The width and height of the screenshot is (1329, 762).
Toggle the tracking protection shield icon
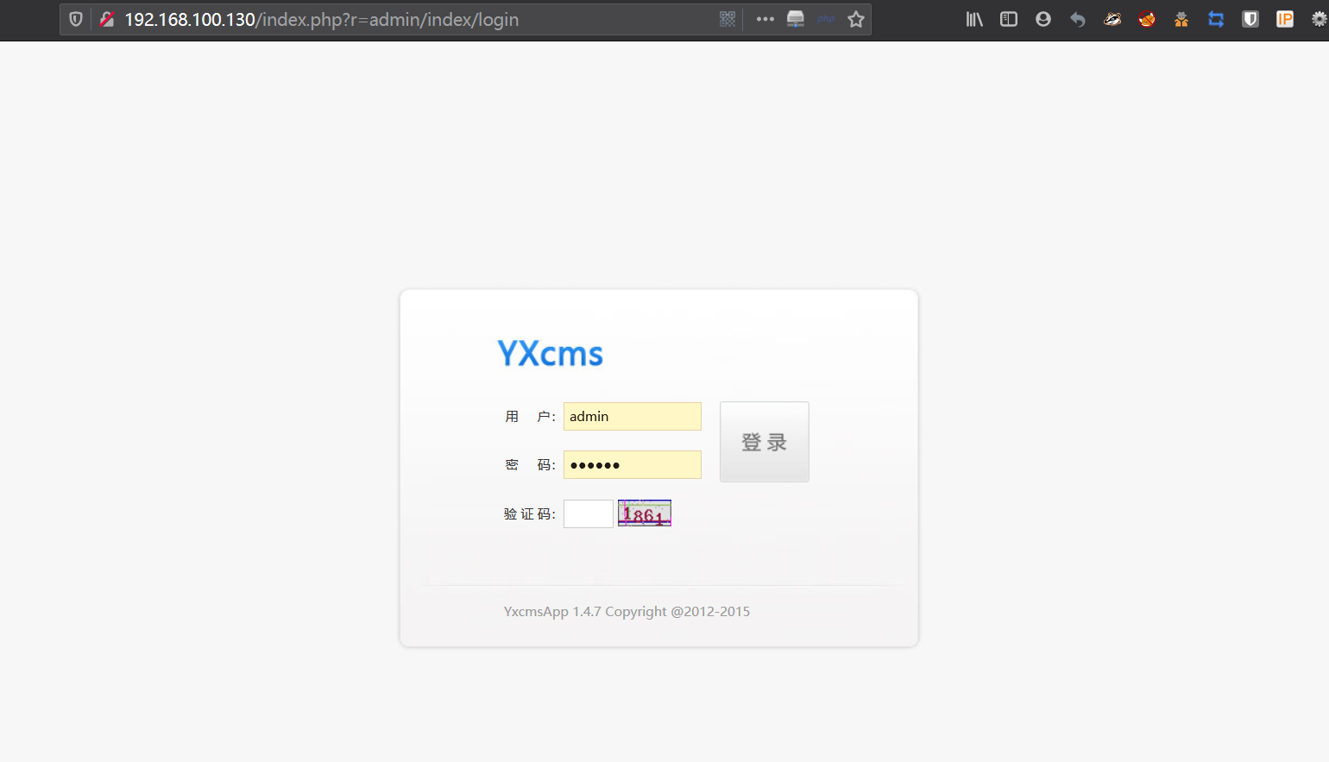[75, 19]
